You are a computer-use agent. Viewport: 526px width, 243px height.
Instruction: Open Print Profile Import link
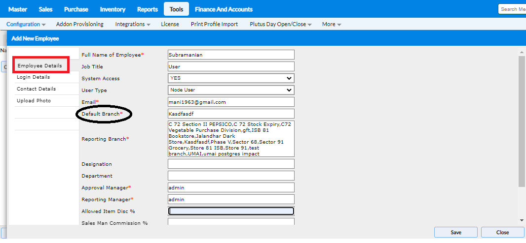pos(214,24)
